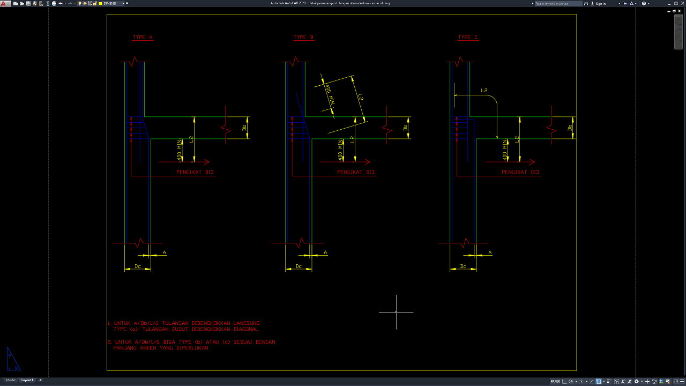
Task: Click the keyword search input field
Action: pos(557,3)
